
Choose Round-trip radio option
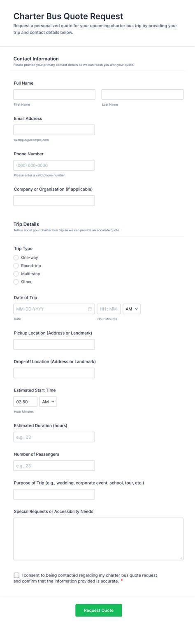[x=16, y=266]
